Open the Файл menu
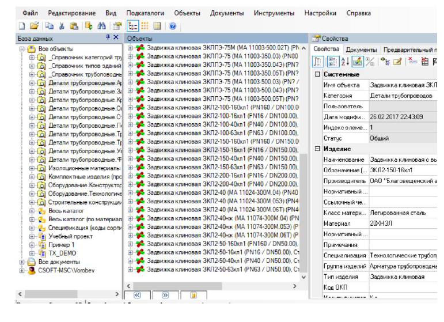The height and width of the screenshot is (322, 444). pyautogui.click(x=30, y=13)
